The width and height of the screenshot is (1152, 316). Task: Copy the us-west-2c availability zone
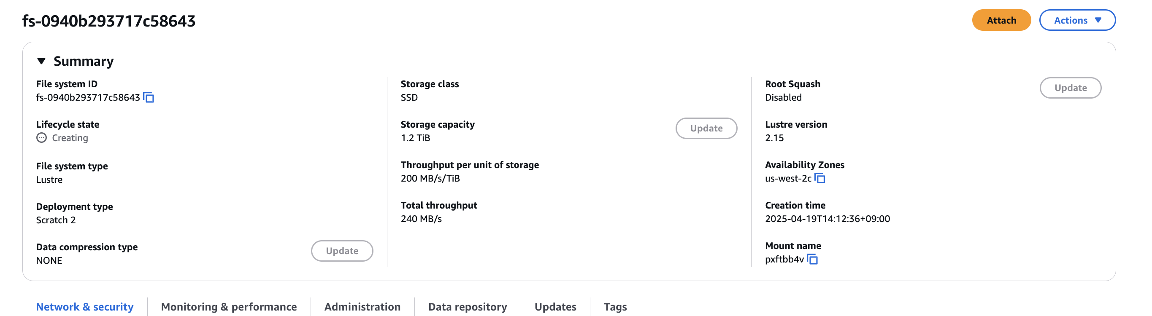point(820,178)
